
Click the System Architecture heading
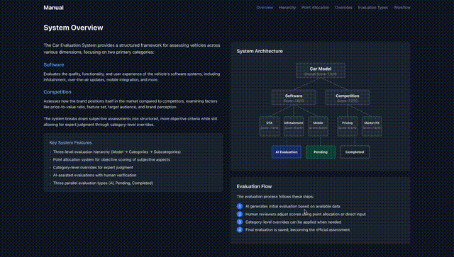[x=260, y=51]
